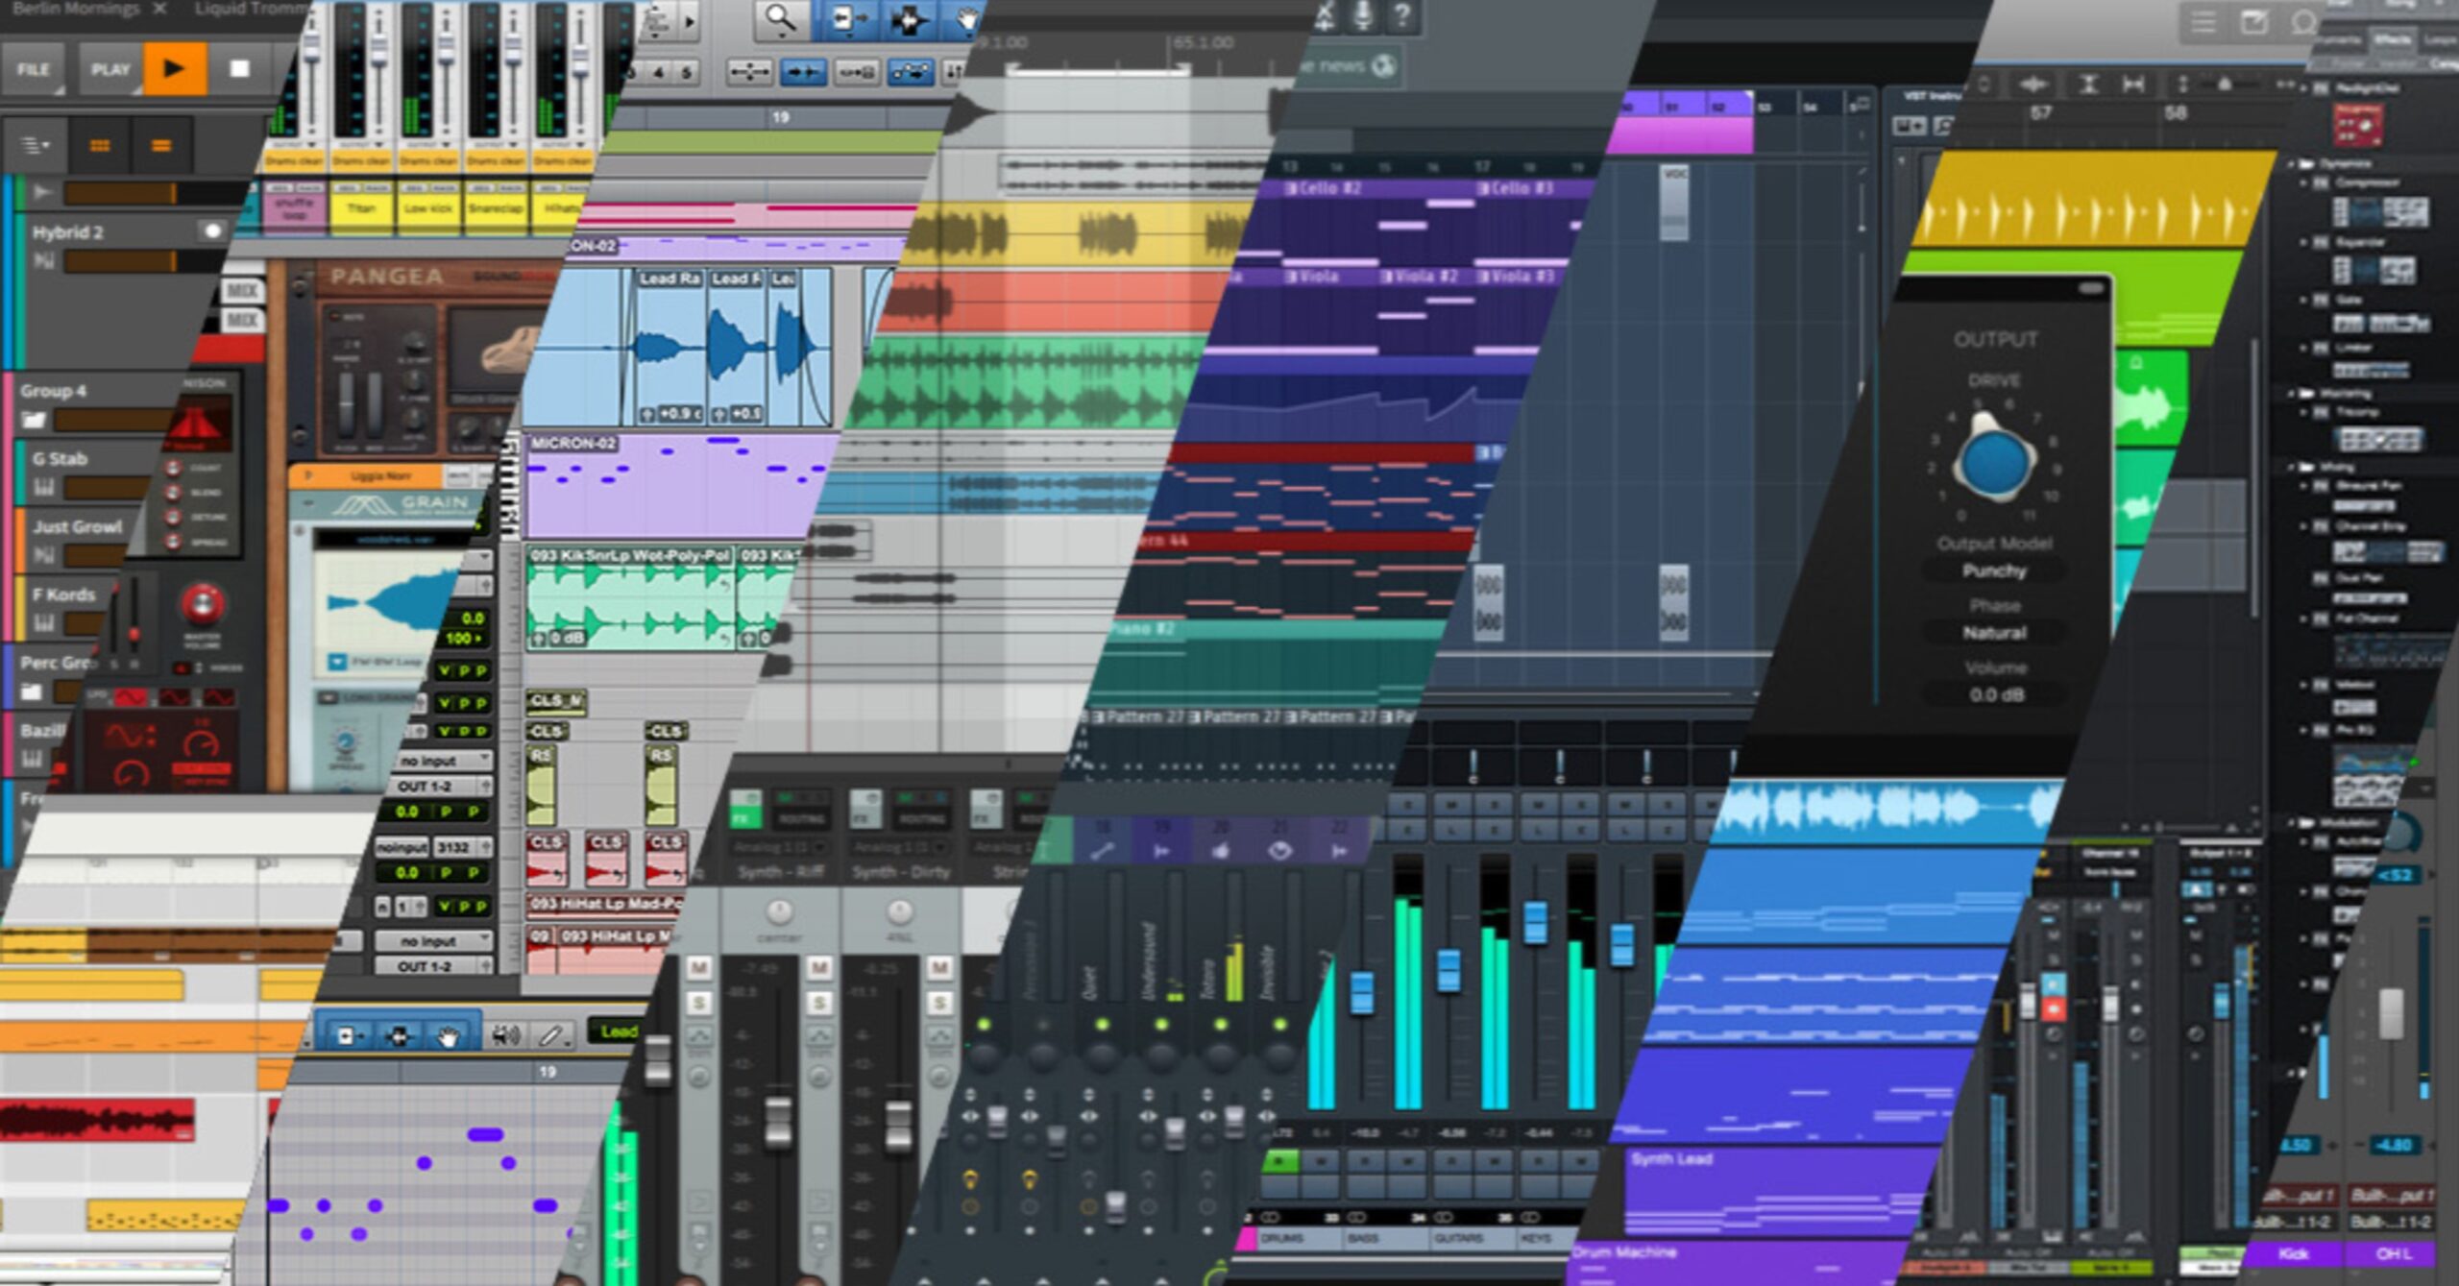Image resolution: width=2459 pixels, height=1286 pixels.
Task: Click the Just Growl track icon
Action: (x=44, y=554)
